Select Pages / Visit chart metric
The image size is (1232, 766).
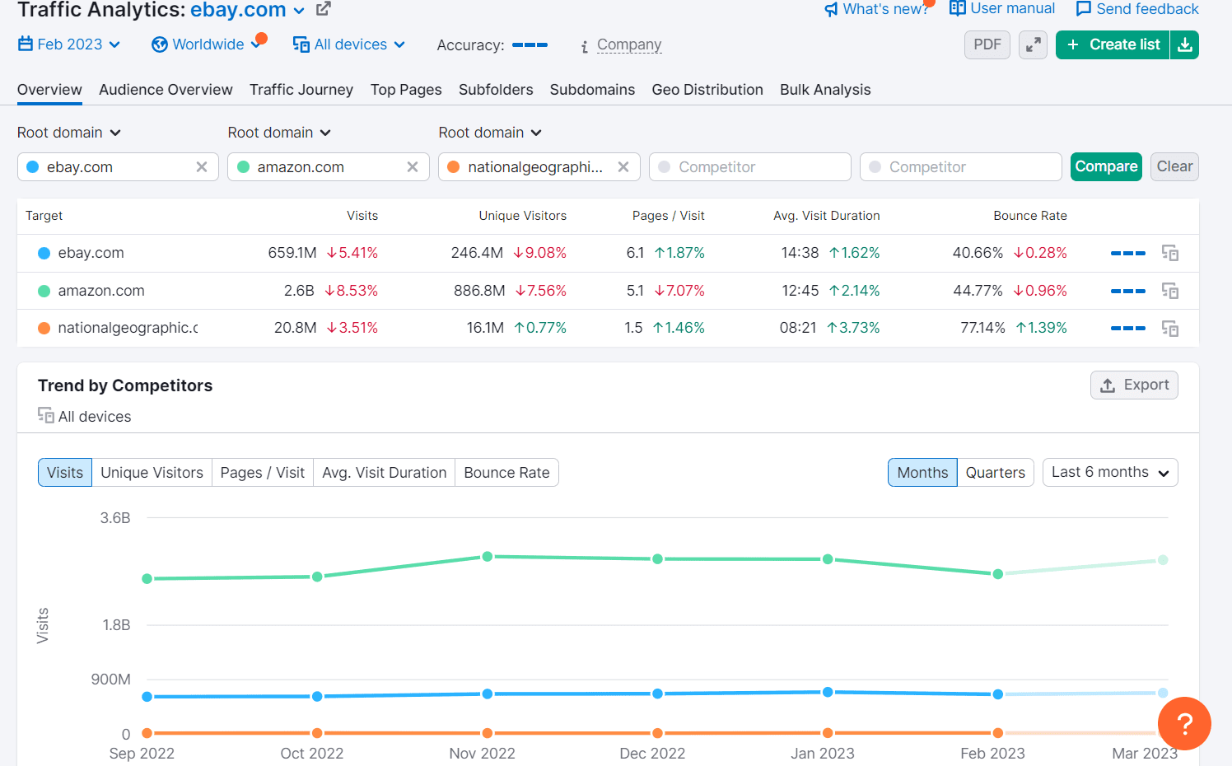pos(263,473)
